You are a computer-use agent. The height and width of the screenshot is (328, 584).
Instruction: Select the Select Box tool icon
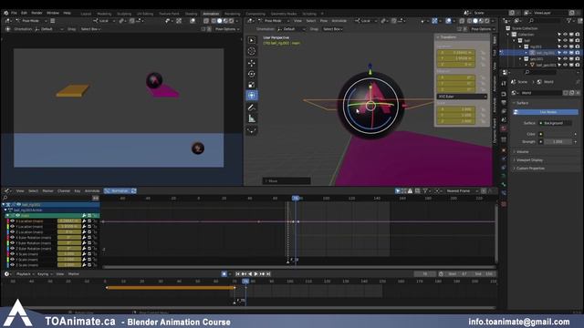click(252, 40)
